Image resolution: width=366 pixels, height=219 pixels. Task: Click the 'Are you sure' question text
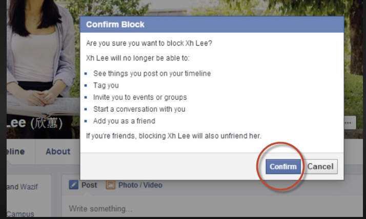click(149, 43)
